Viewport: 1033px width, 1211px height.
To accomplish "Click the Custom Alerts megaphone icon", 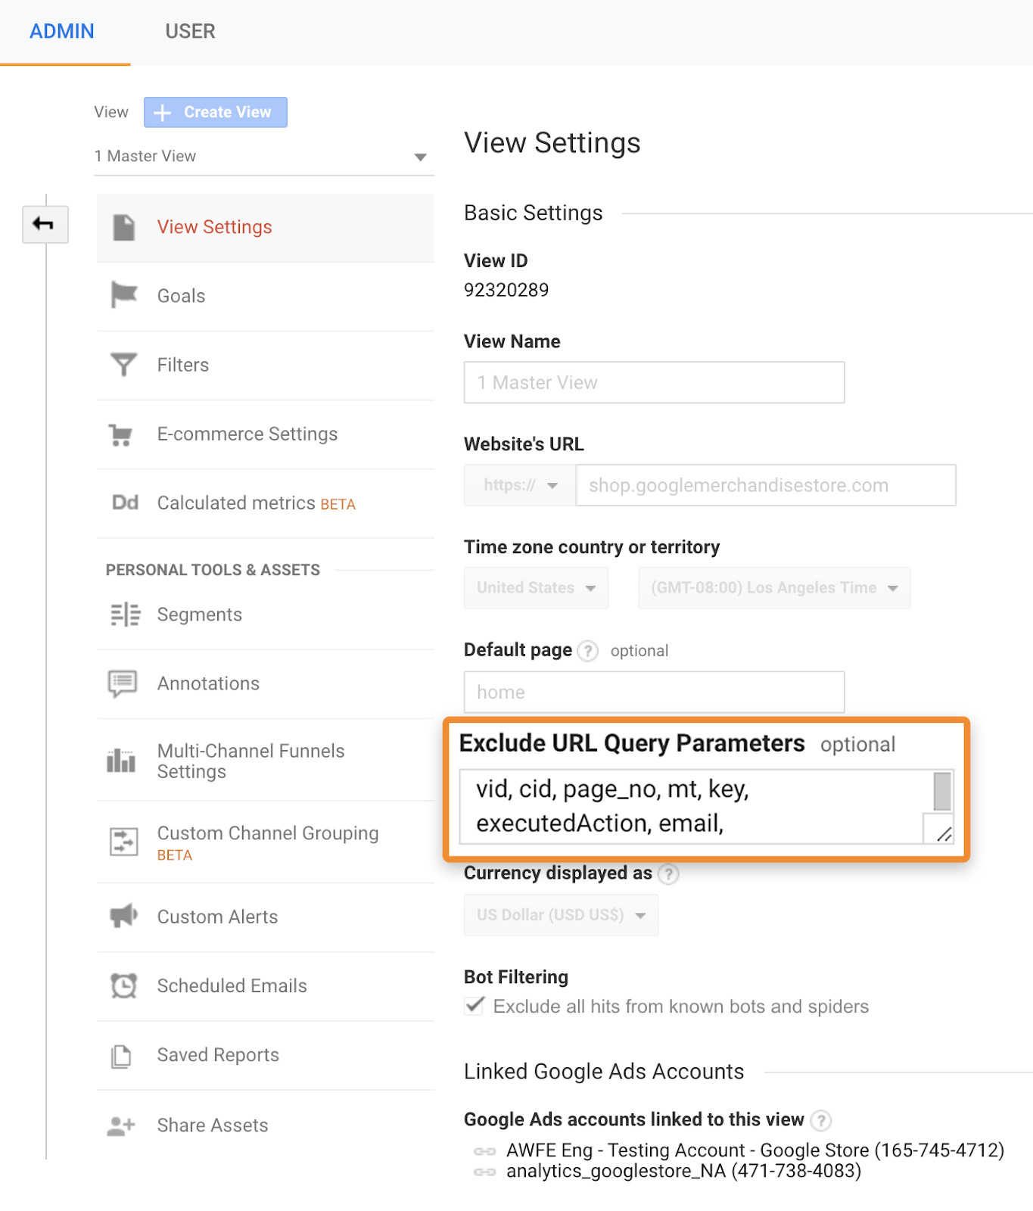I will [123, 917].
